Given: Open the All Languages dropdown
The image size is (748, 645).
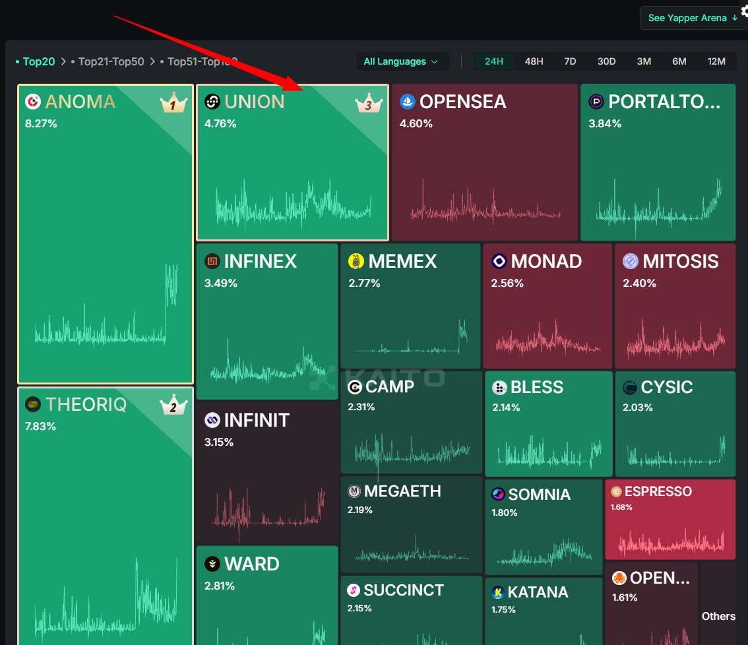Looking at the screenshot, I should tap(402, 61).
